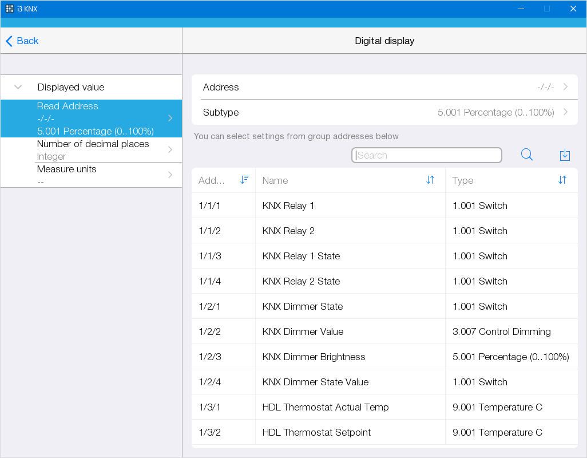Open the Address setting row
The height and width of the screenshot is (458, 587).
(384, 87)
